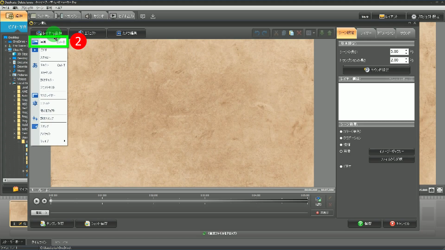Select 画像 image background radio
This screenshot has width=445, height=250.
click(x=342, y=151)
